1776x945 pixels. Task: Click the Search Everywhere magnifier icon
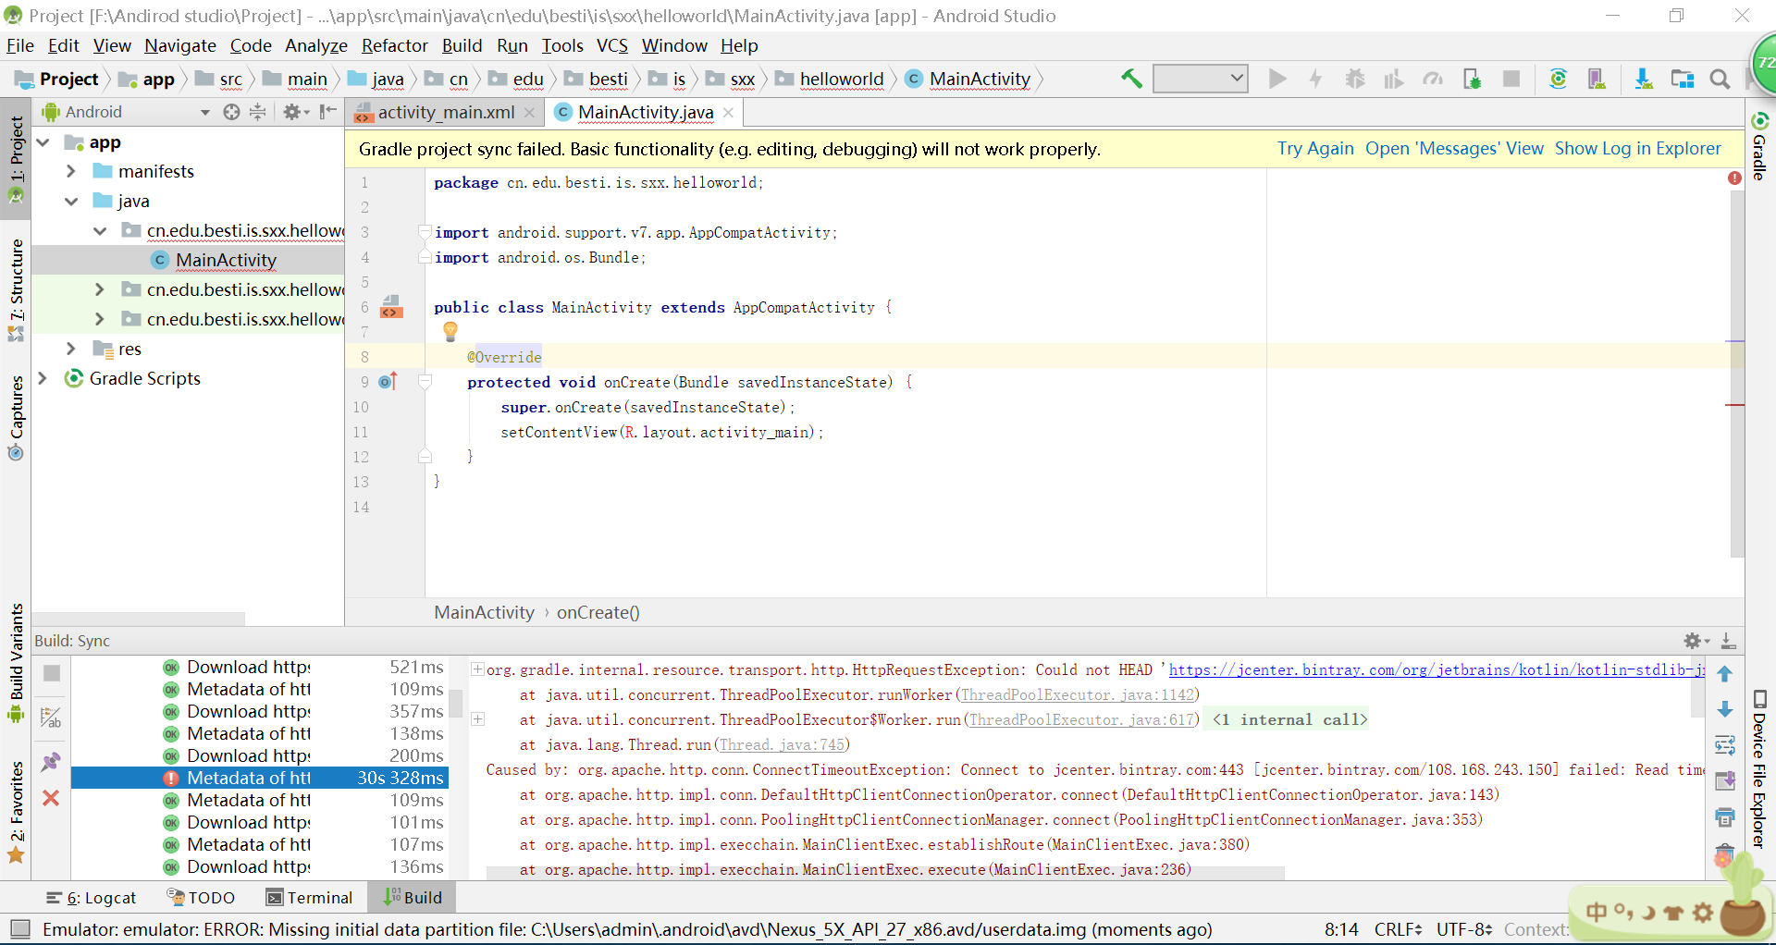coord(1720,80)
